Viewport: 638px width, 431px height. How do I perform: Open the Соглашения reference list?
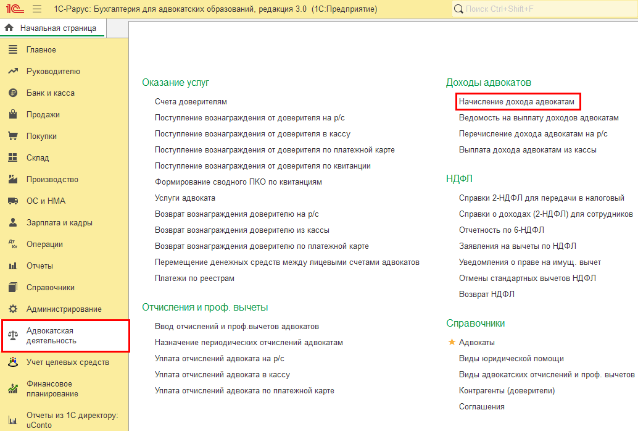point(481,406)
